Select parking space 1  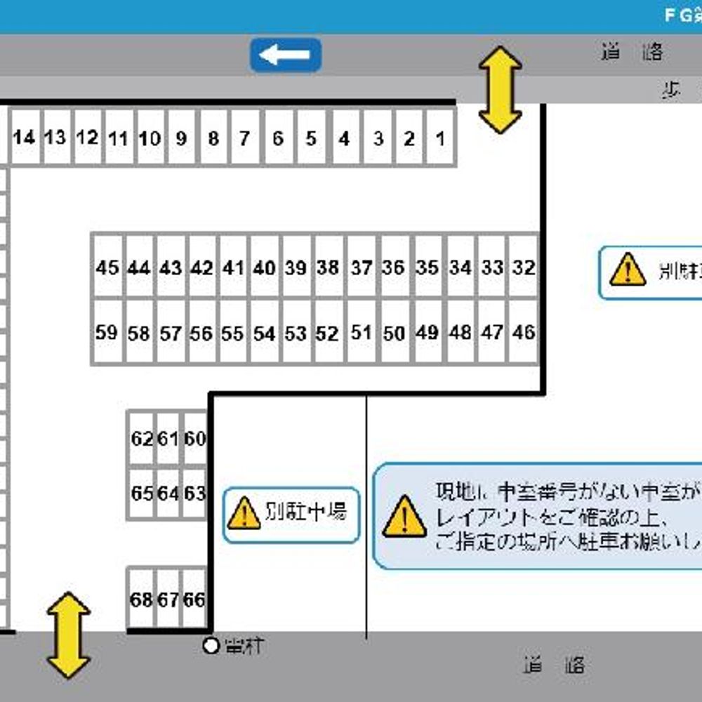[x=441, y=138]
